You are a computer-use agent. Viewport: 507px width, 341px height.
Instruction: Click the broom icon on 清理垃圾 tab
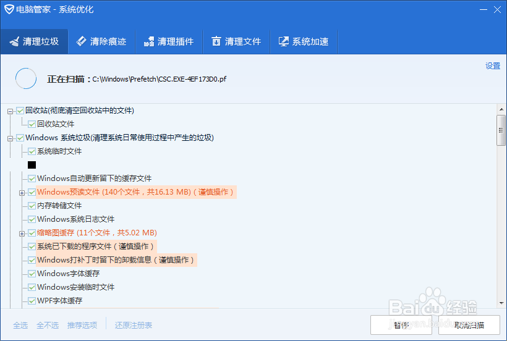click(15, 41)
